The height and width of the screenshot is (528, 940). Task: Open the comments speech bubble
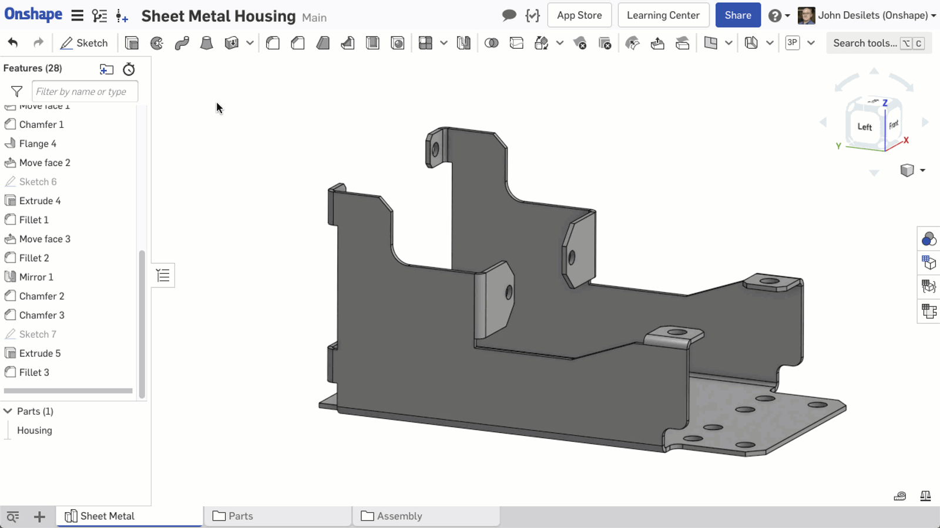click(x=509, y=15)
